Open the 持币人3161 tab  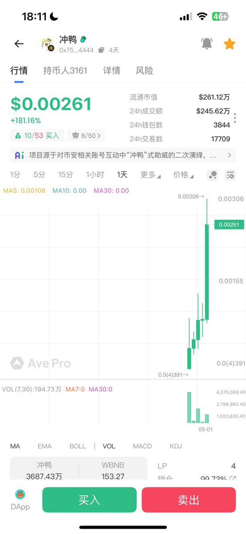coord(65,70)
